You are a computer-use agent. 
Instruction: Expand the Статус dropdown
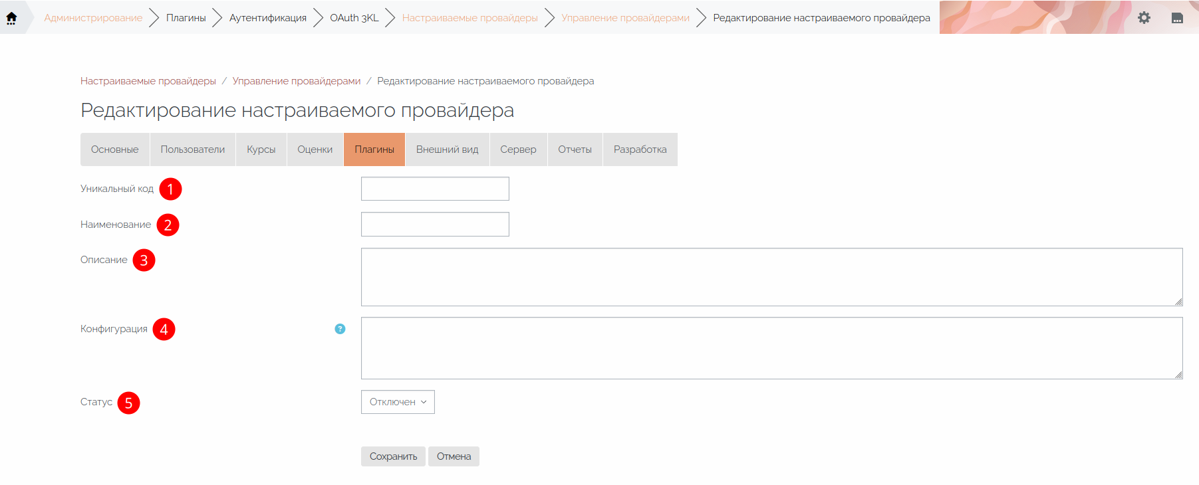(x=398, y=402)
